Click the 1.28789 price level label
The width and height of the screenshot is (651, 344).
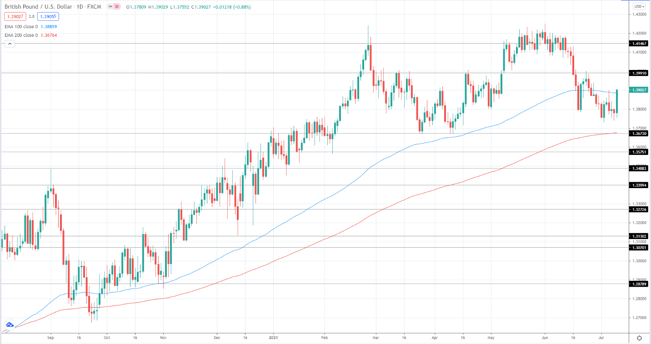click(x=639, y=284)
